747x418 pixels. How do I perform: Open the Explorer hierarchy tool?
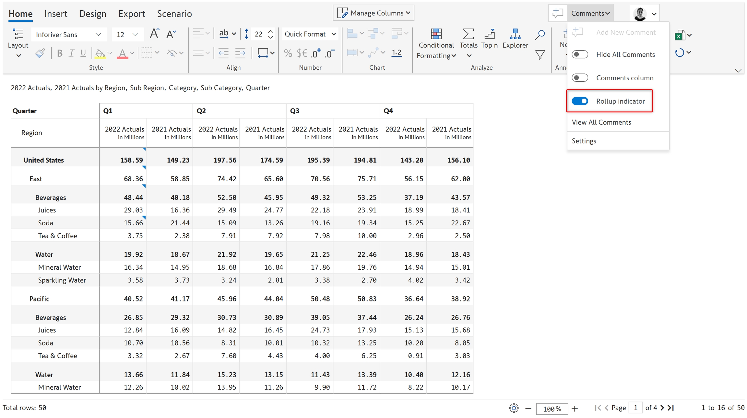coord(515,34)
